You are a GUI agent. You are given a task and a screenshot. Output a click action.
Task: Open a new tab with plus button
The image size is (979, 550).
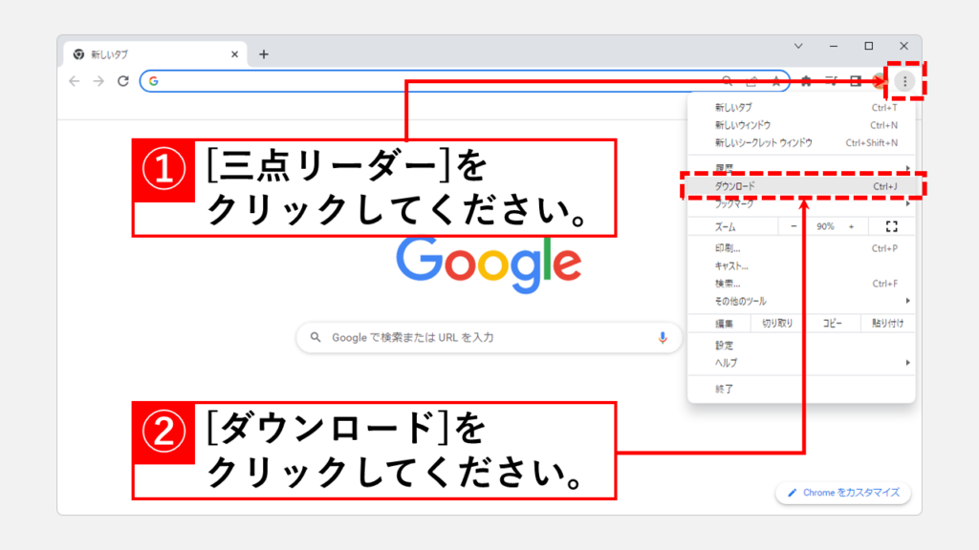(x=264, y=54)
